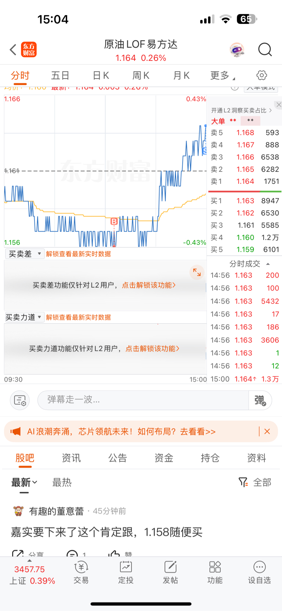Expand the 更多 chart options

pos(222,76)
